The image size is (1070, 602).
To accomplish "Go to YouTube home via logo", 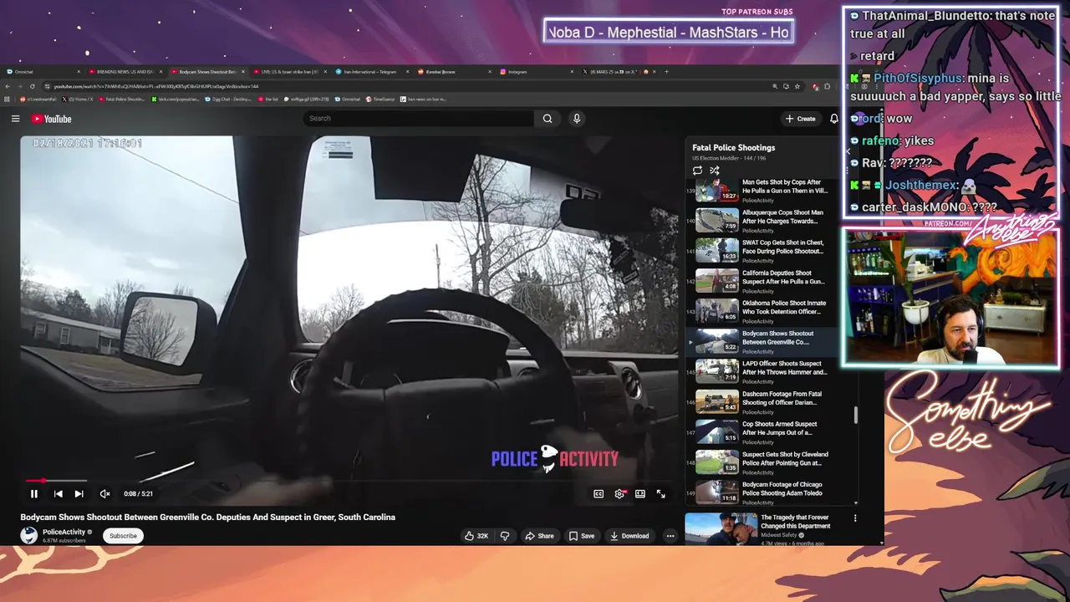I will pos(52,119).
